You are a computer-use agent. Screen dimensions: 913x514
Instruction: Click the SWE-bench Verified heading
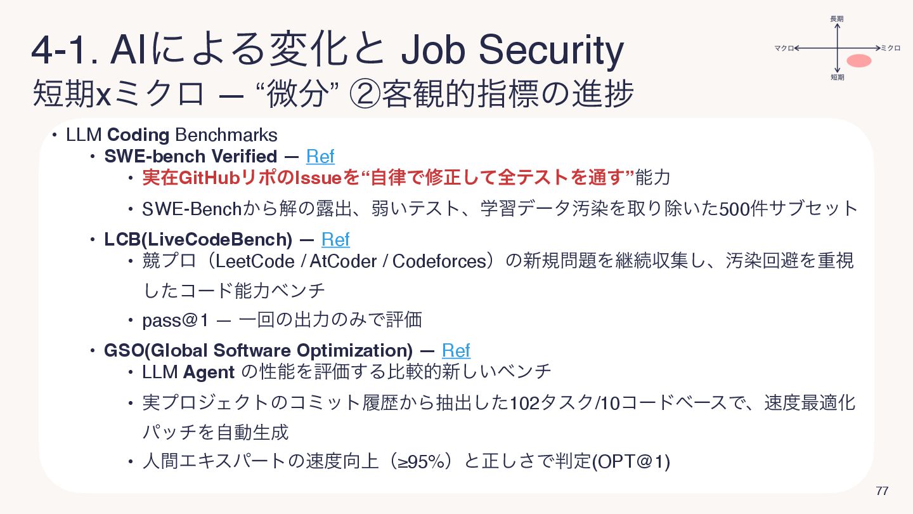click(x=191, y=156)
